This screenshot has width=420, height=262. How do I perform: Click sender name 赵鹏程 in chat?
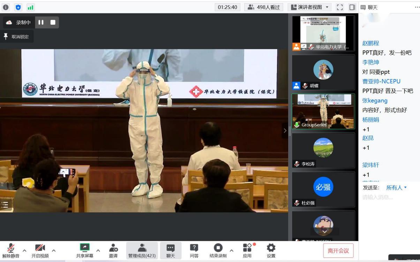click(371, 43)
